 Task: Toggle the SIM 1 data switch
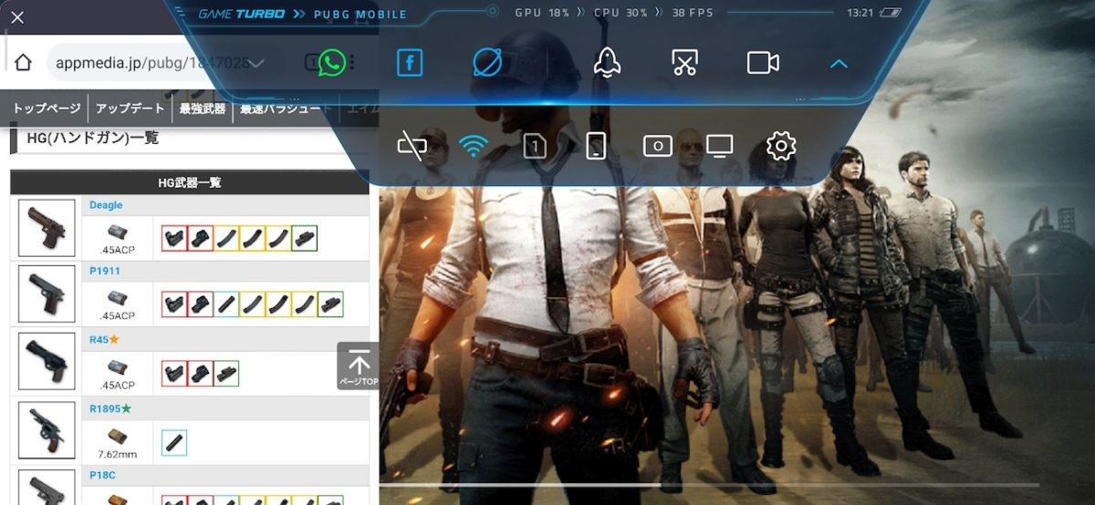535,146
